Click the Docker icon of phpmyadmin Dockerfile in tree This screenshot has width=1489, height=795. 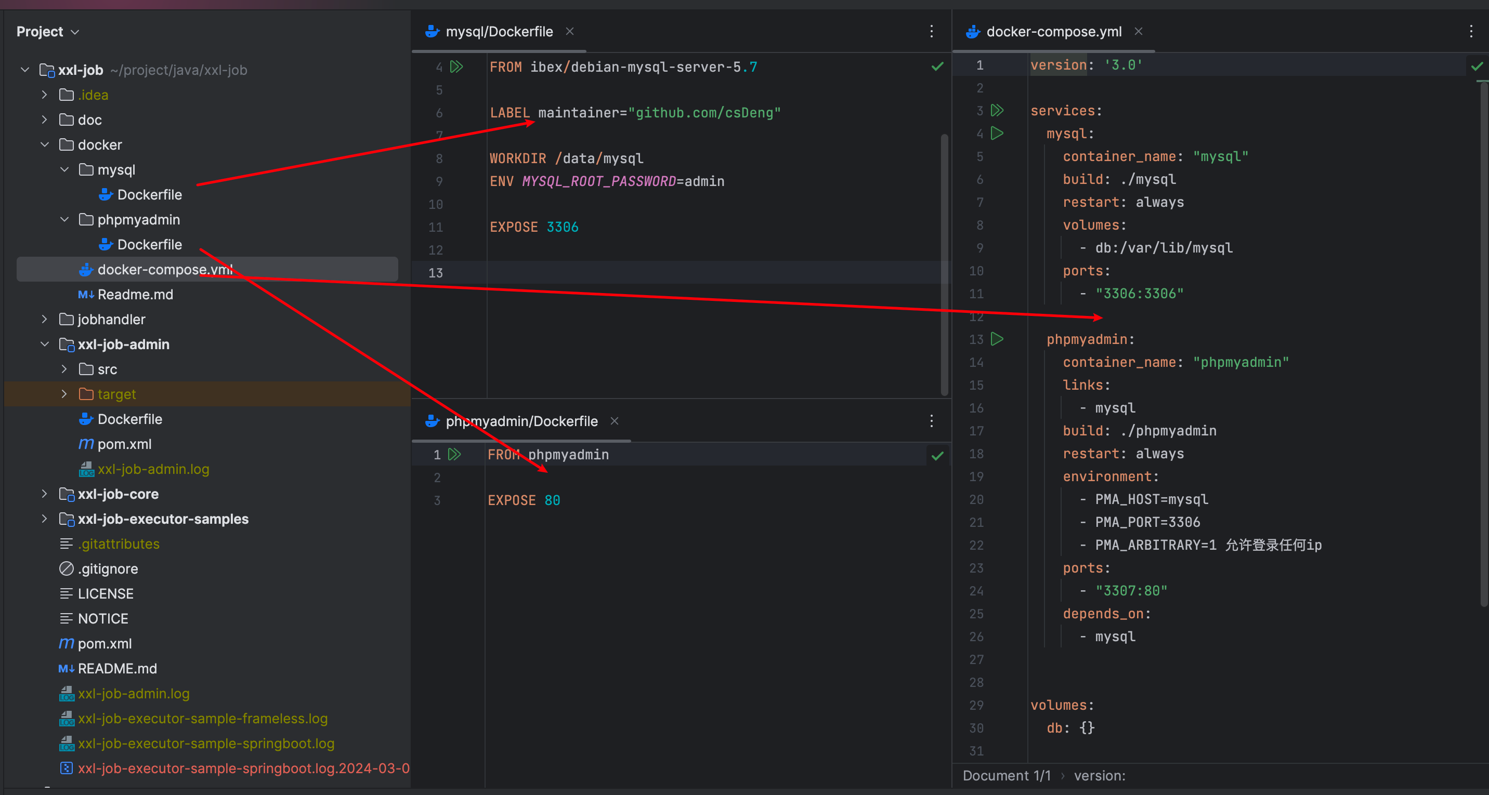click(105, 244)
